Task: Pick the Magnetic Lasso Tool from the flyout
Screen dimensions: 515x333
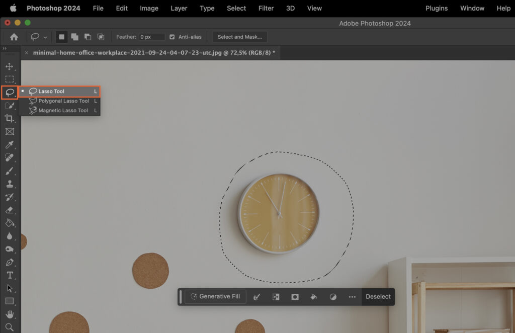Action: [x=64, y=110]
